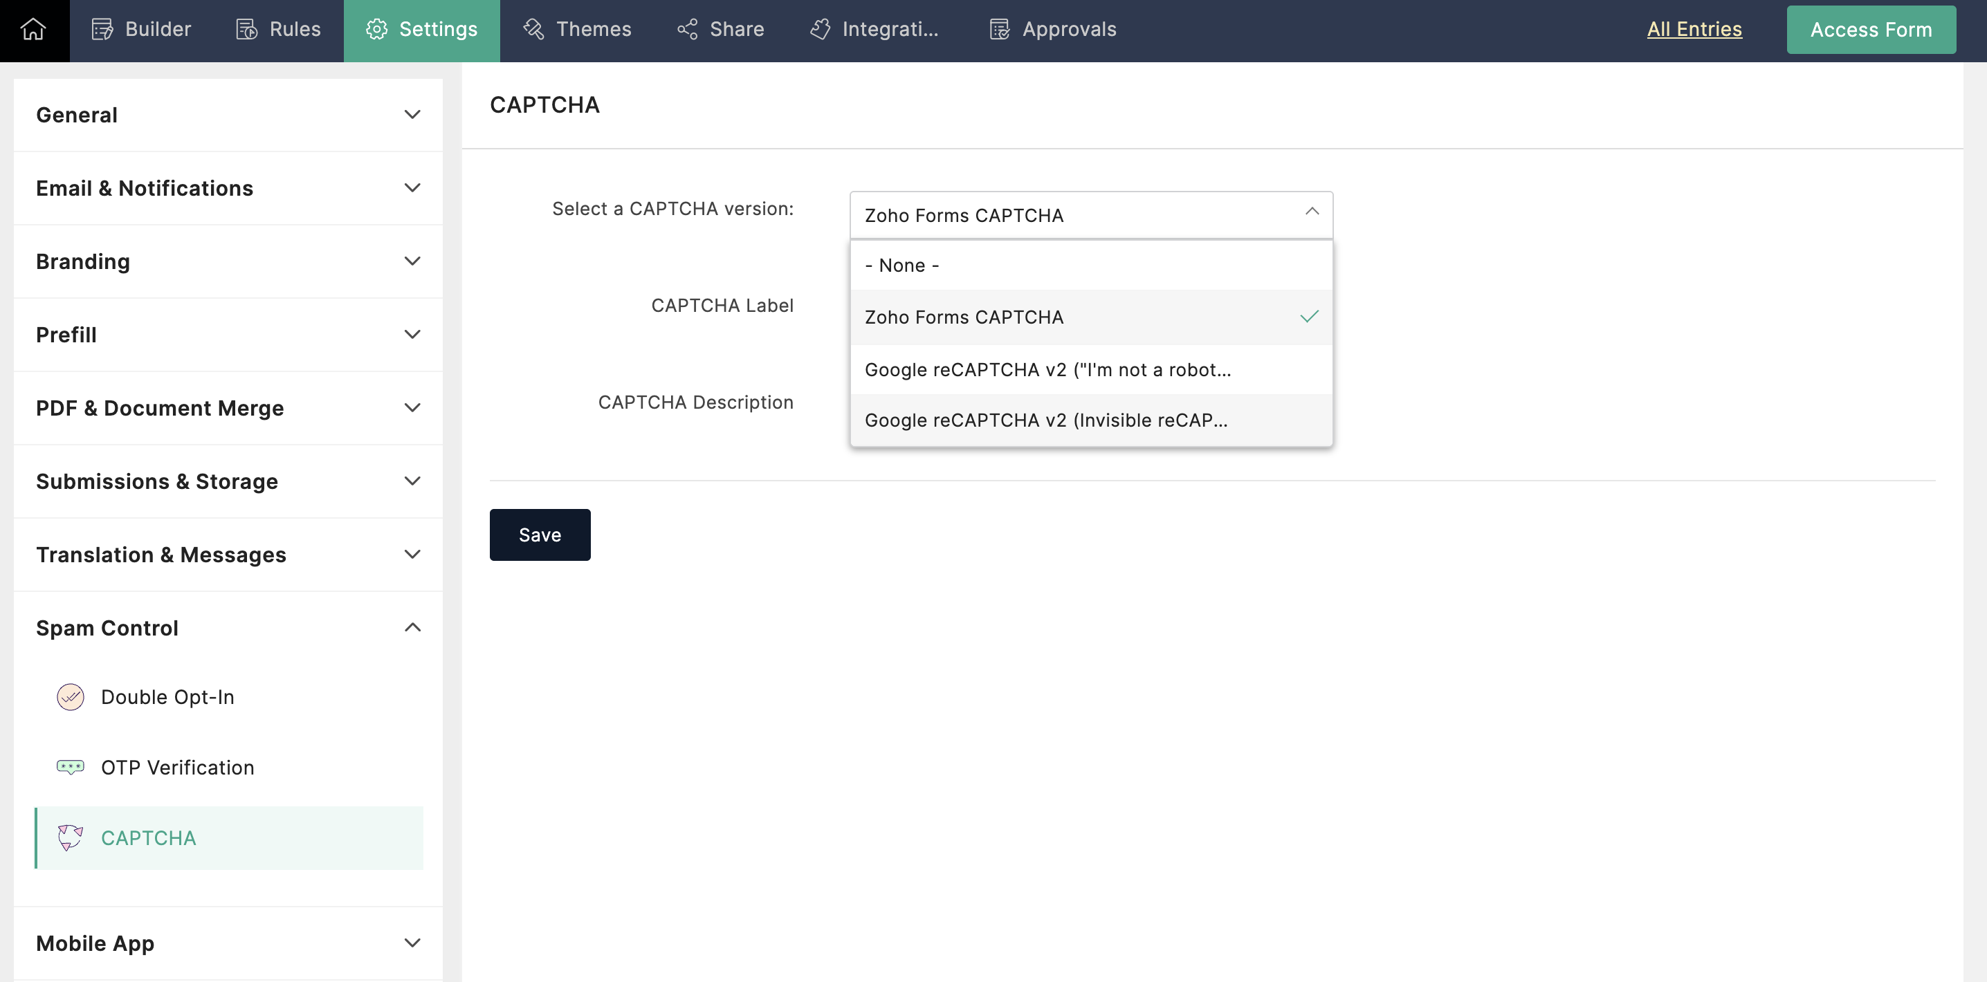Select the Double Opt-In icon

tap(70, 697)
